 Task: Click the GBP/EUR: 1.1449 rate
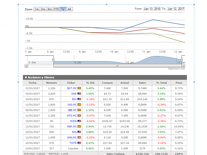[58, 154]
